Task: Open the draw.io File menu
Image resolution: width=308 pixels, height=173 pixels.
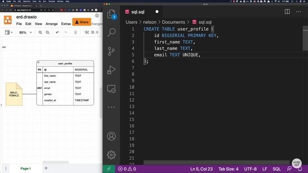Action: pyautogui.click(x=19, y=24)
